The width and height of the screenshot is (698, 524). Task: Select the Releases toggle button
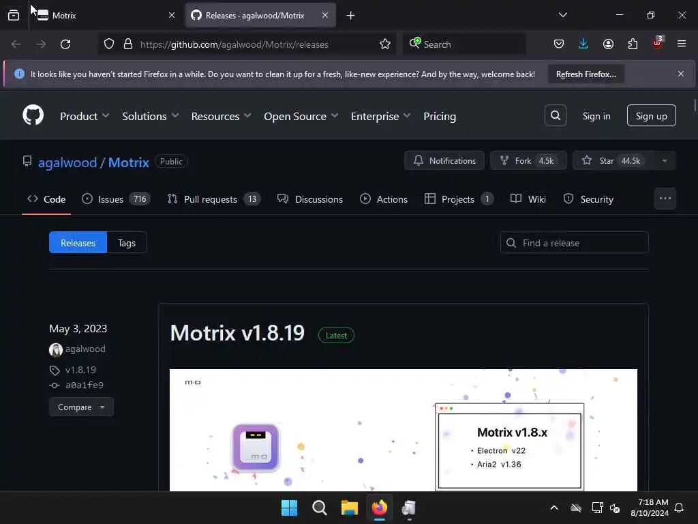78,242
